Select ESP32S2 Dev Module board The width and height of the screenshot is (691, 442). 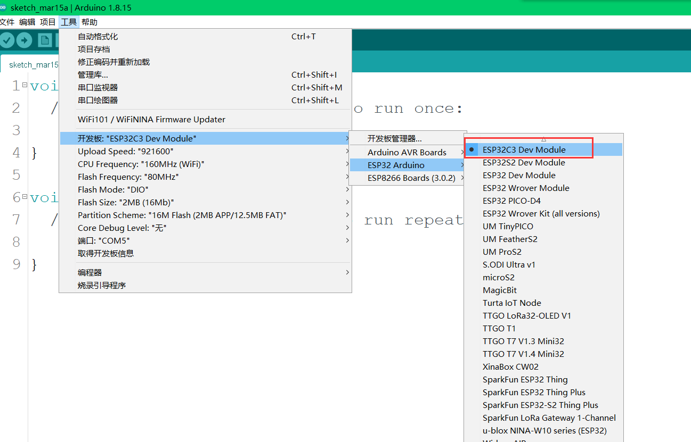click(543, 163)
